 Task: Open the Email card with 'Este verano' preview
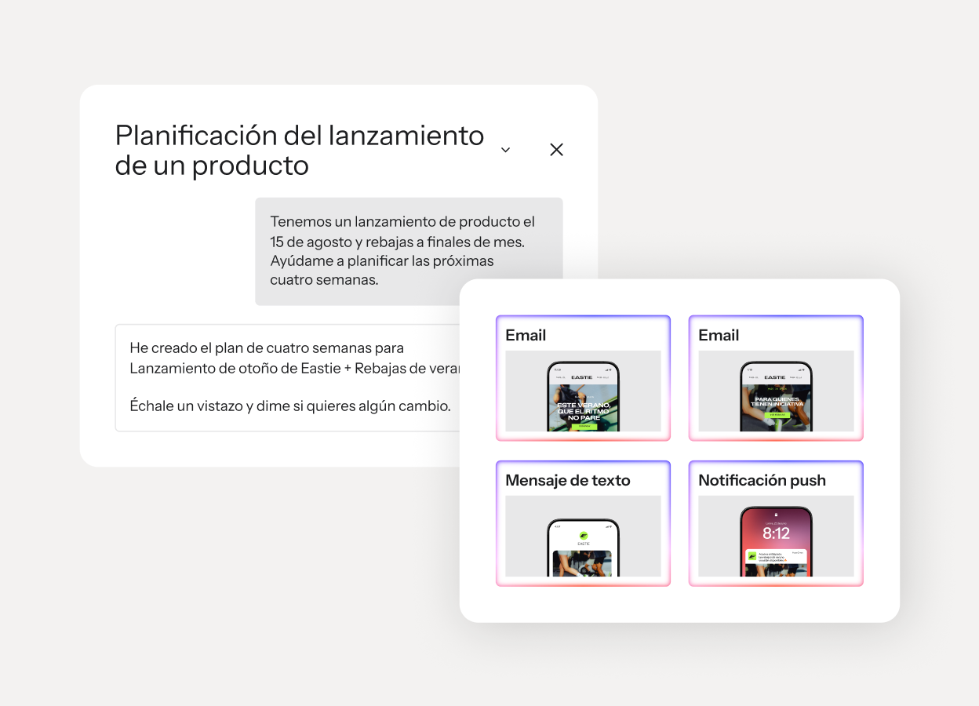point(583,378)
